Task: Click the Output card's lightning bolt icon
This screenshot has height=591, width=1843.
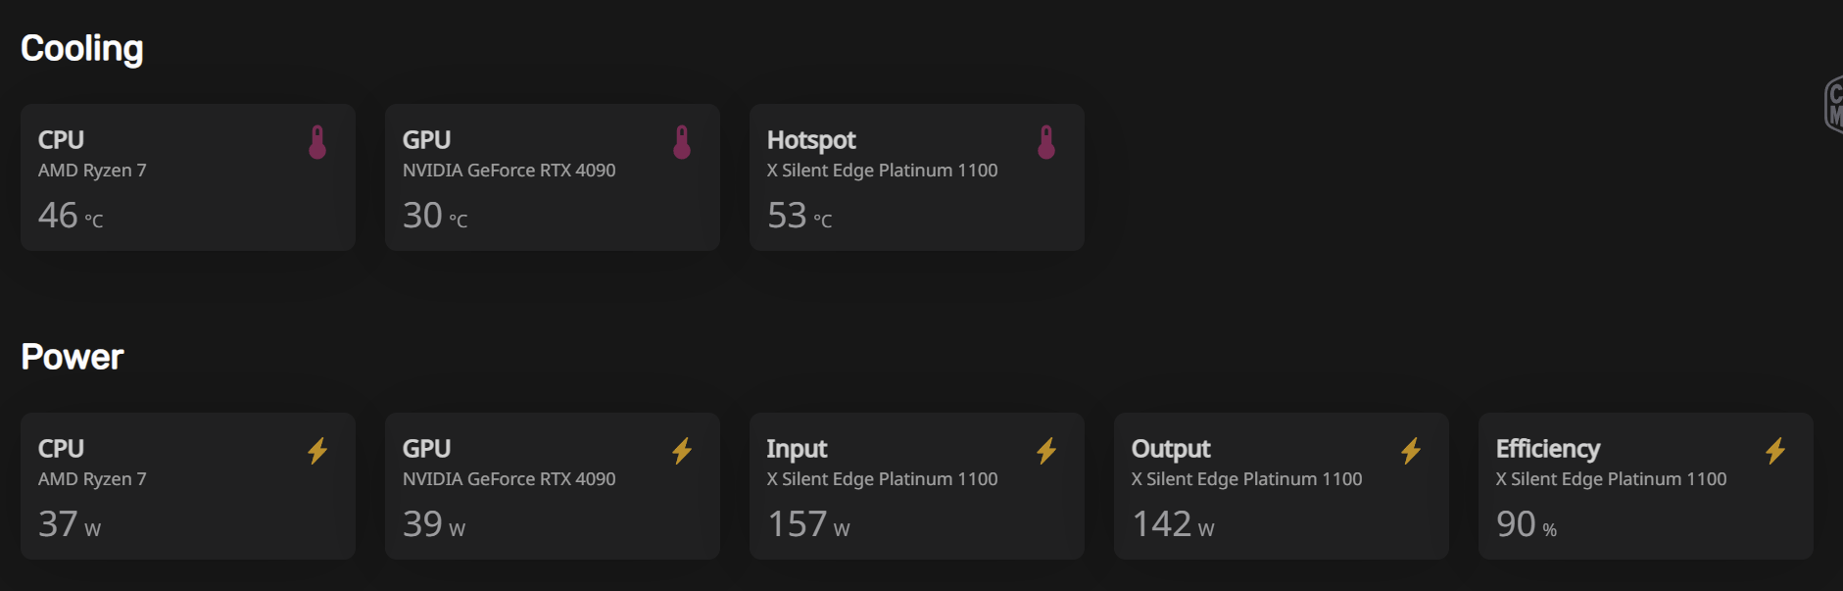Action: tap(1411, 451)
